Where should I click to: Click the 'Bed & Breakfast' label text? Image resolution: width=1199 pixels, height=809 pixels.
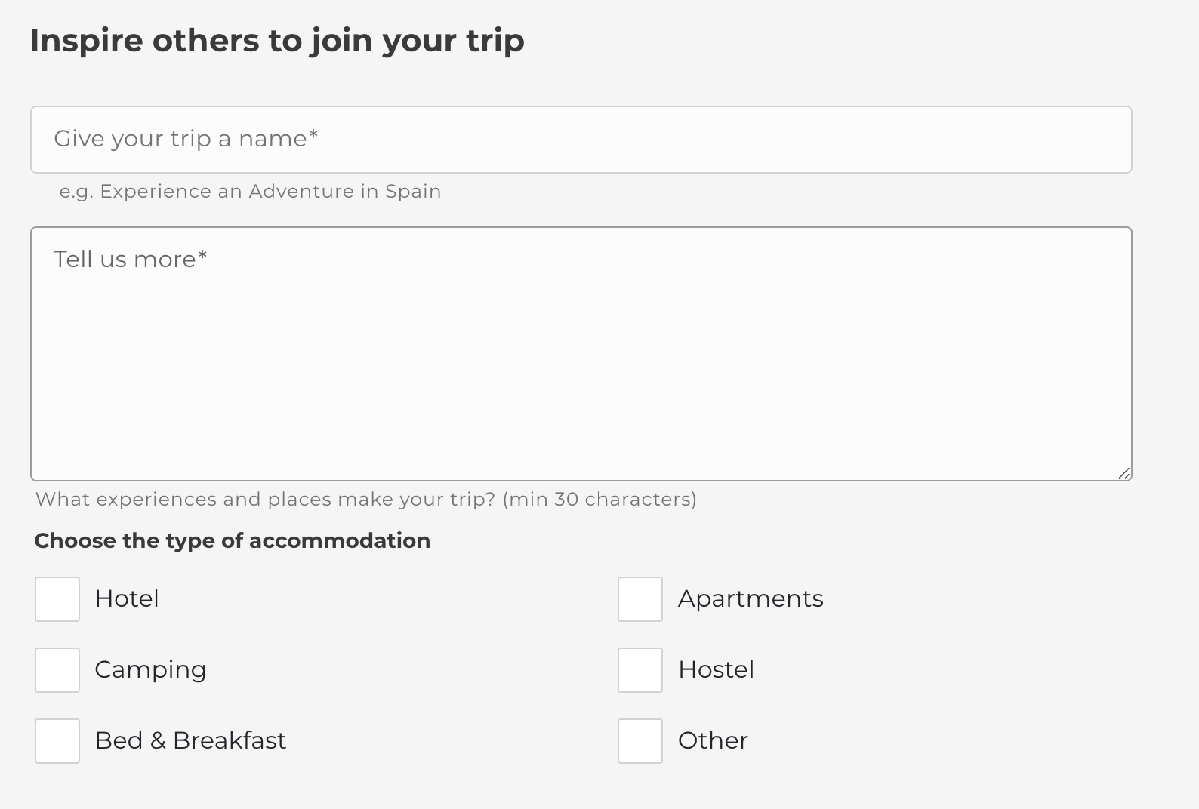tap(190, 741)
